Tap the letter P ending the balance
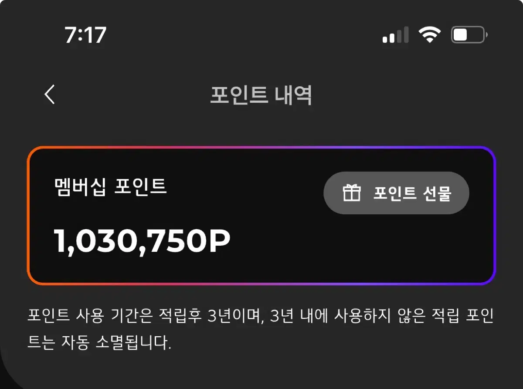The height and width of the screenshot is (389, 523). pos(217,240)
